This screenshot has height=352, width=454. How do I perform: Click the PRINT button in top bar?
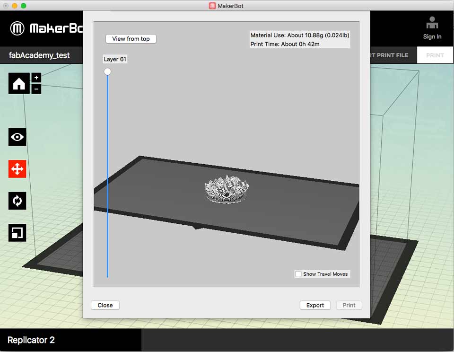point(435,55)
